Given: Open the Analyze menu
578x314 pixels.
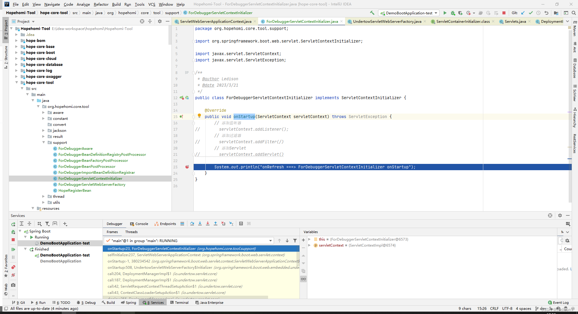Looking at the screenshot, I should point(83,4).
